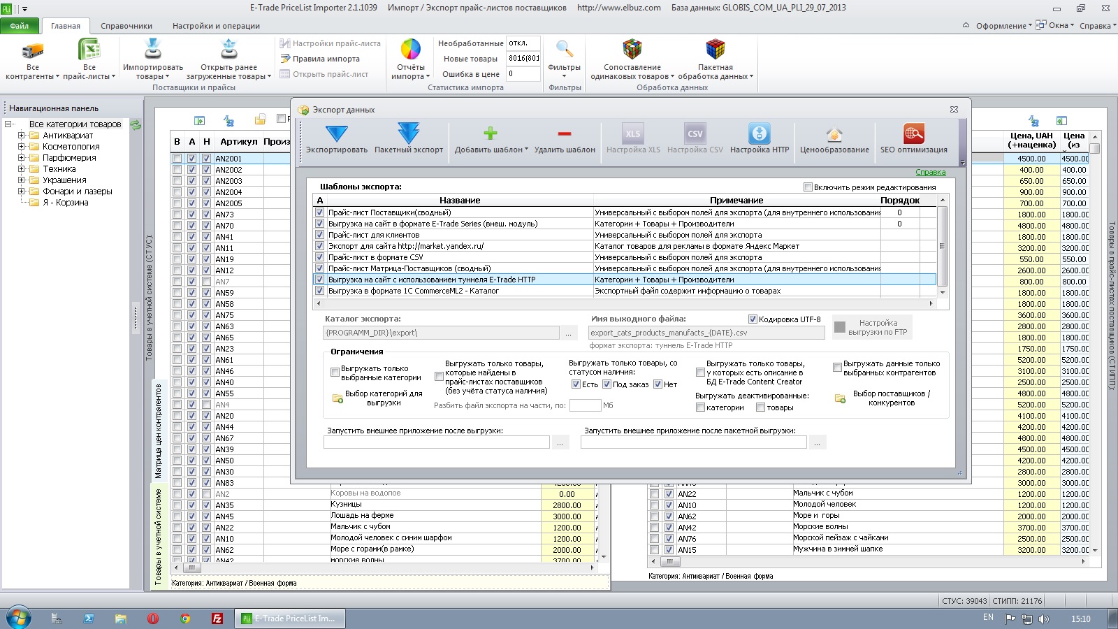The height and width of the screenshot is (629, 1118).
Task: Open Пакетная обработка данных cube icon
Action: coord(716,50)
